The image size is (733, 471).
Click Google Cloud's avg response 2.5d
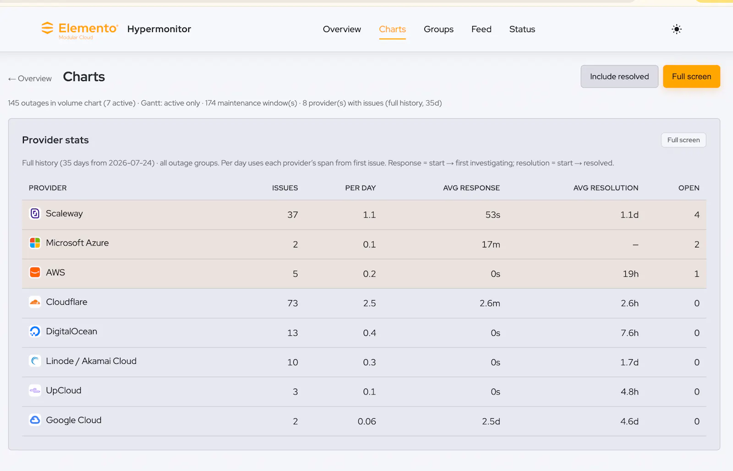pyautogui.click(x=491, y=422)
